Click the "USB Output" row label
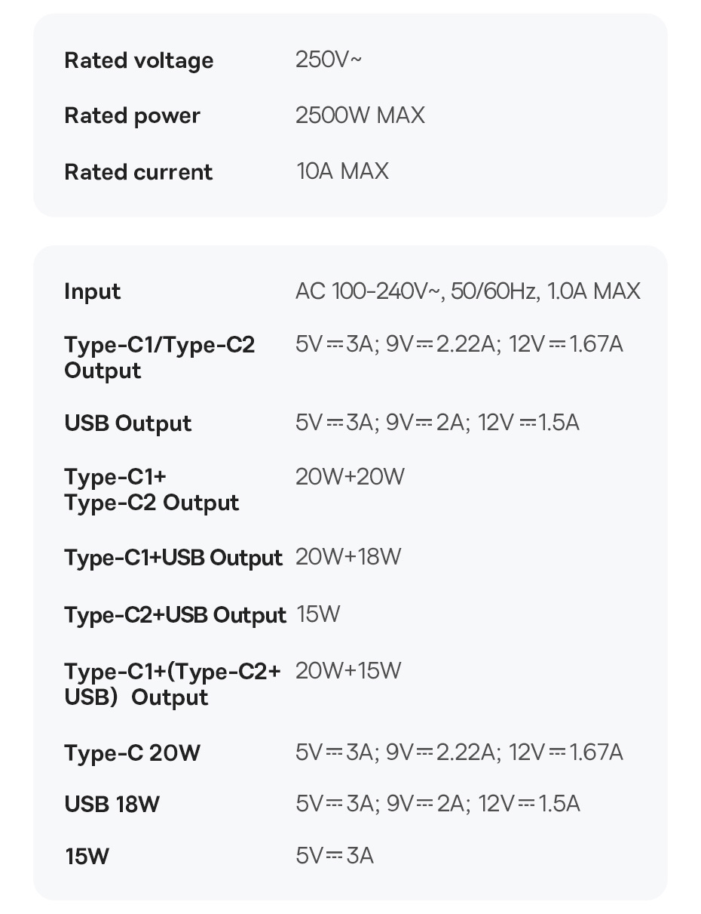Viewport: 701px width, 914px height. (128, 423)
